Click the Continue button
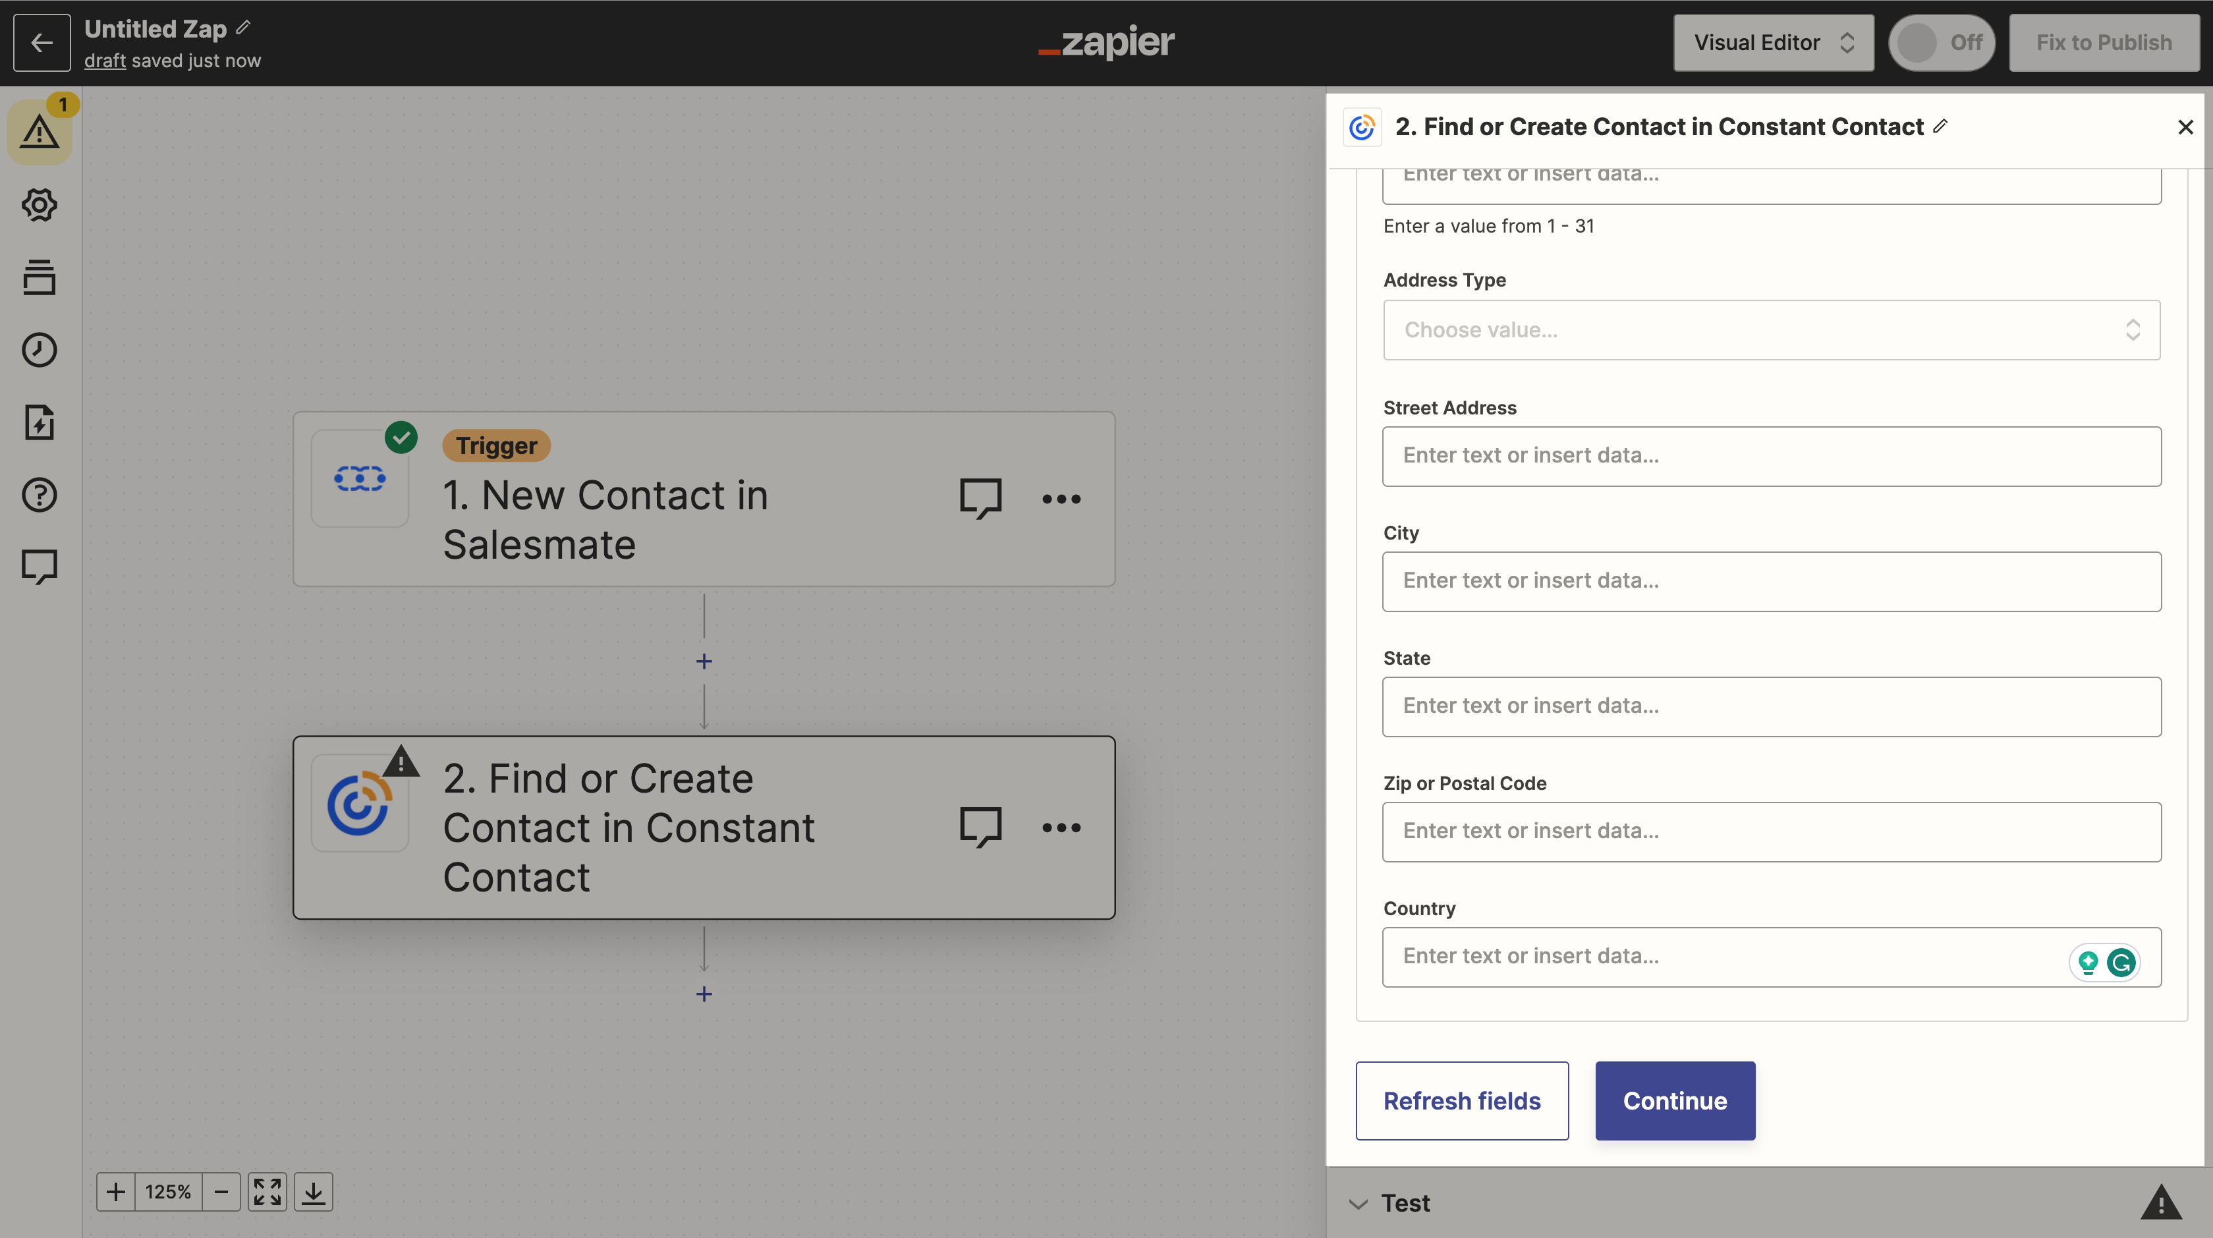The height and width of the screenshot is (1238, 2213). tap(1674, 1100)
